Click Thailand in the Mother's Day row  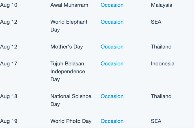click(x=161, y=47)
